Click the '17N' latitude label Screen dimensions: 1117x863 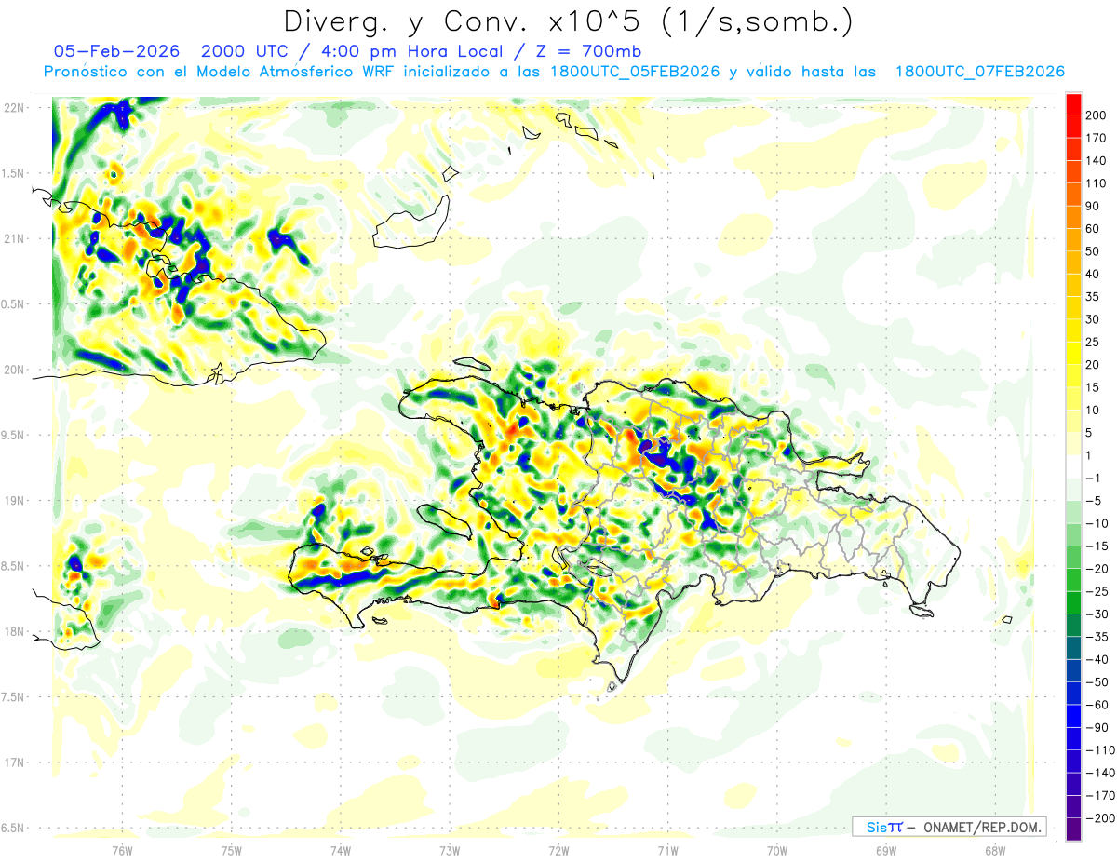13,762
